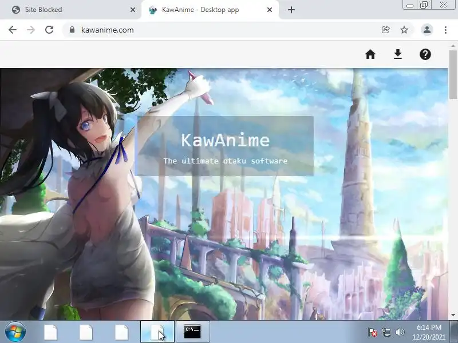Switch to the Site Blocked tab
This screenshot has height=343, width=458.
tap(70, 10)
